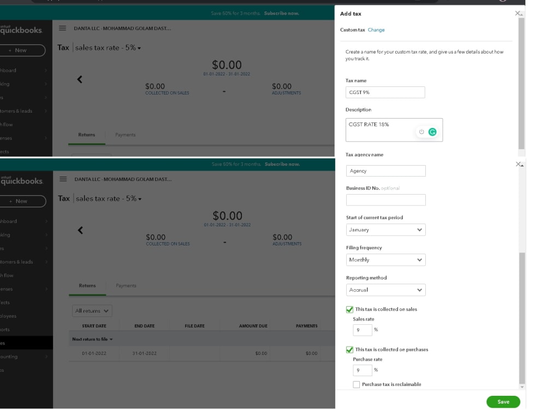Open the 'All returns' filter dropdown
546x410 pixels.
click(x=91, y=310)
